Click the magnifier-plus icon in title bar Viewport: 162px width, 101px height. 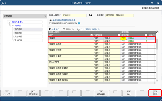click(x=4, y=3)
